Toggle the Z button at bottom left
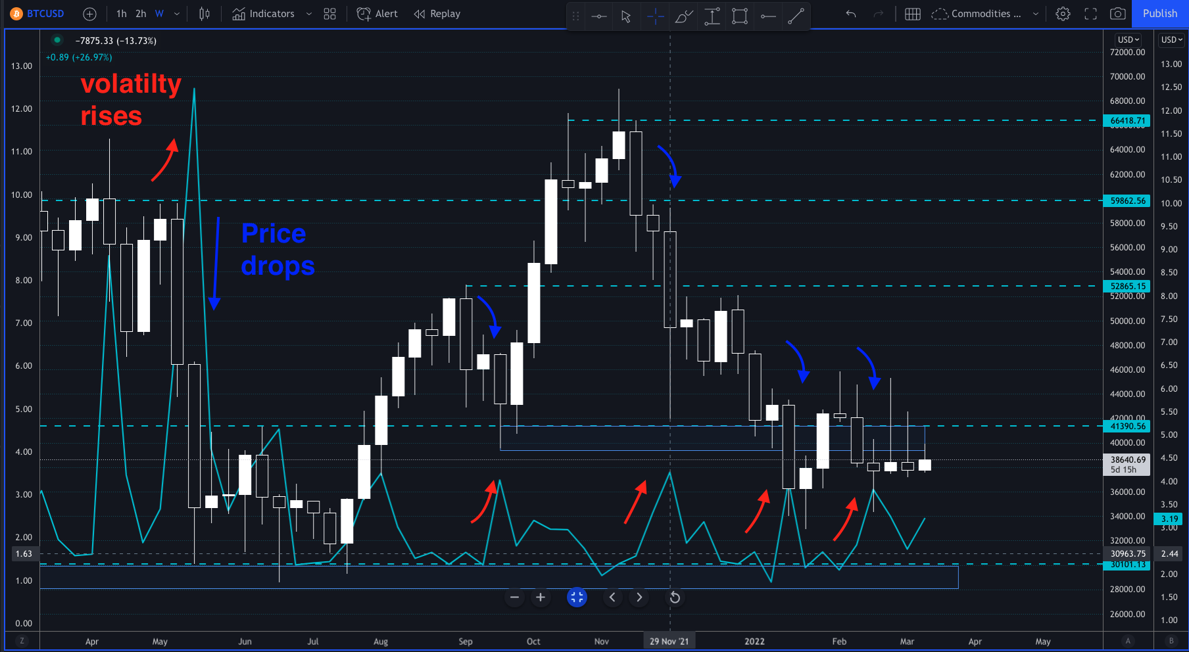 click(22, 641)
